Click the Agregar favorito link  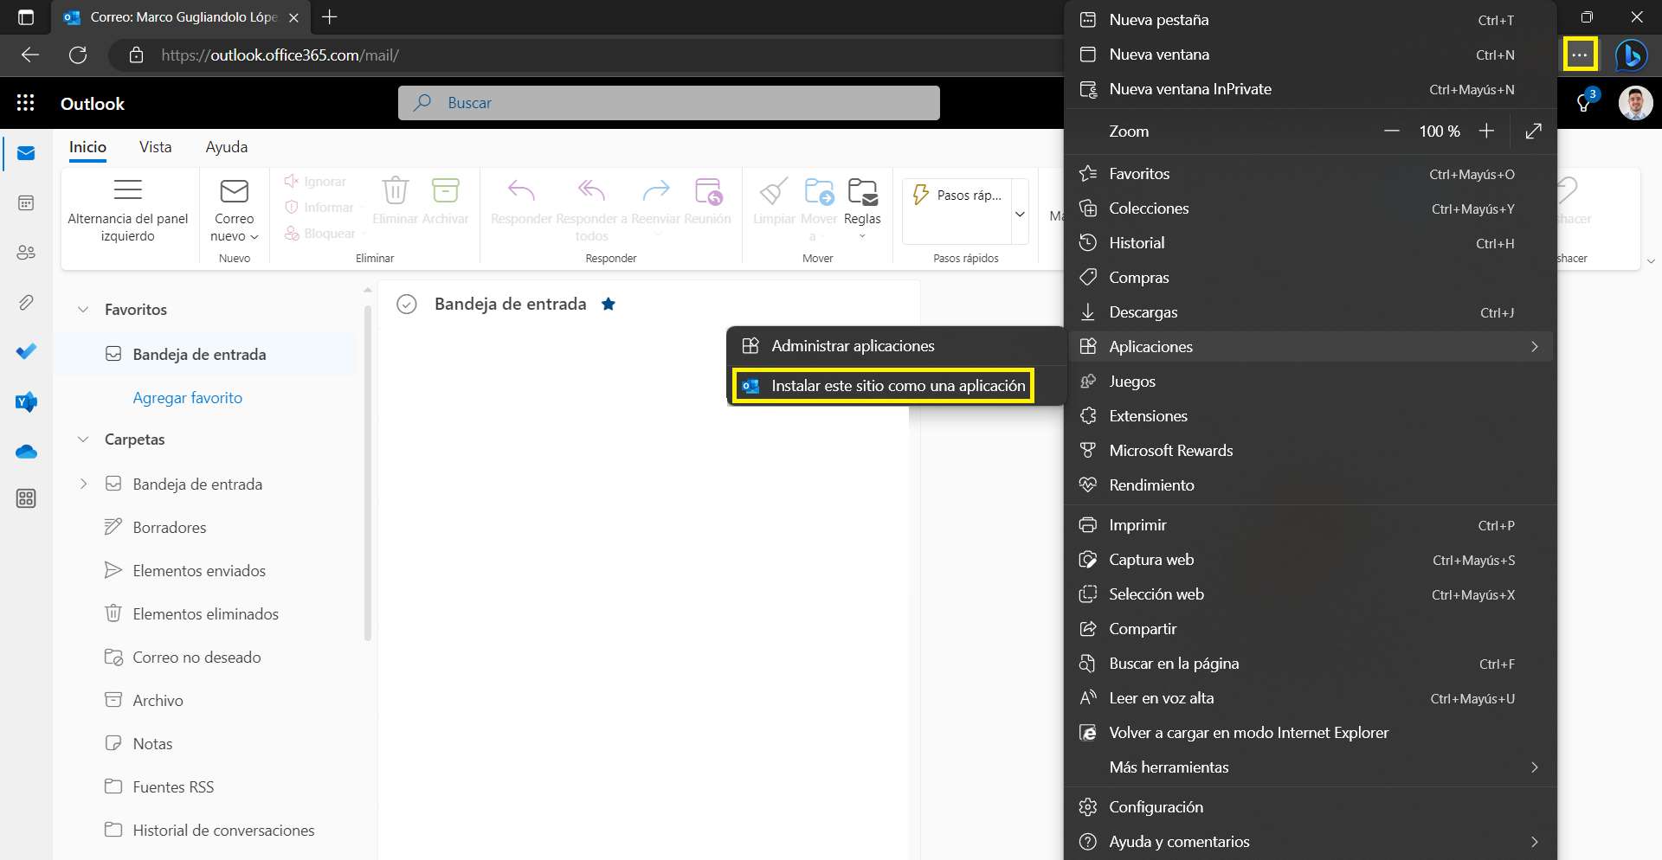187,398
